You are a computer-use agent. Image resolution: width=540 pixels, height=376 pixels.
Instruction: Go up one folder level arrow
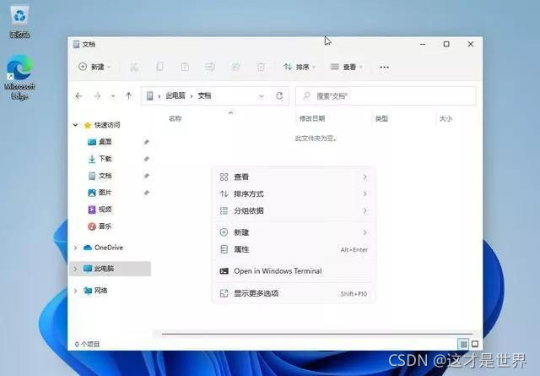(128, 95)
